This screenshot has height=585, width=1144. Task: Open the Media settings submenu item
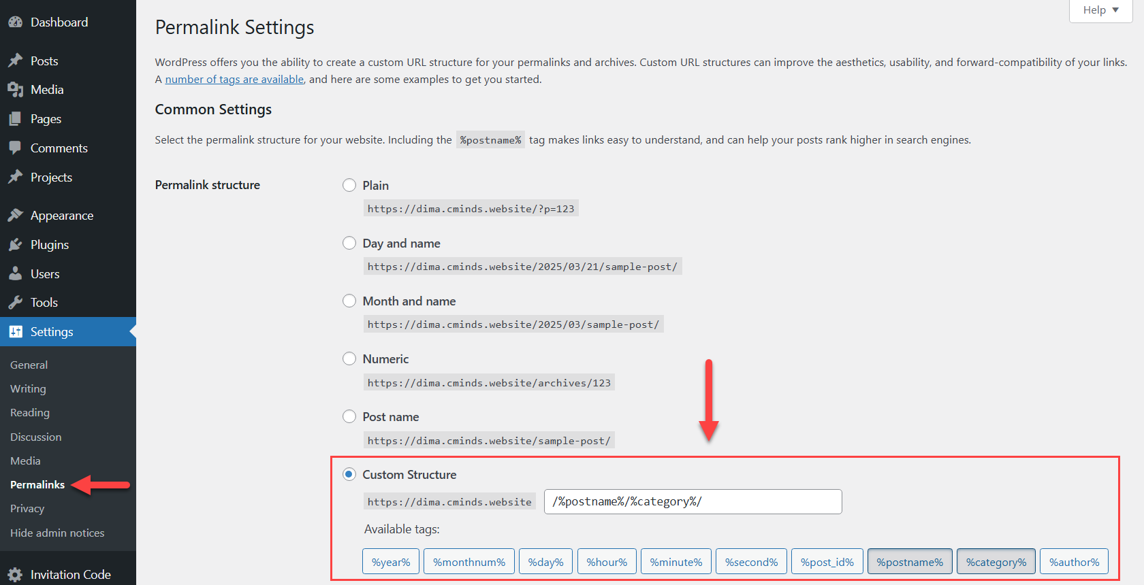pyautogui.click(x=25, y=461)
